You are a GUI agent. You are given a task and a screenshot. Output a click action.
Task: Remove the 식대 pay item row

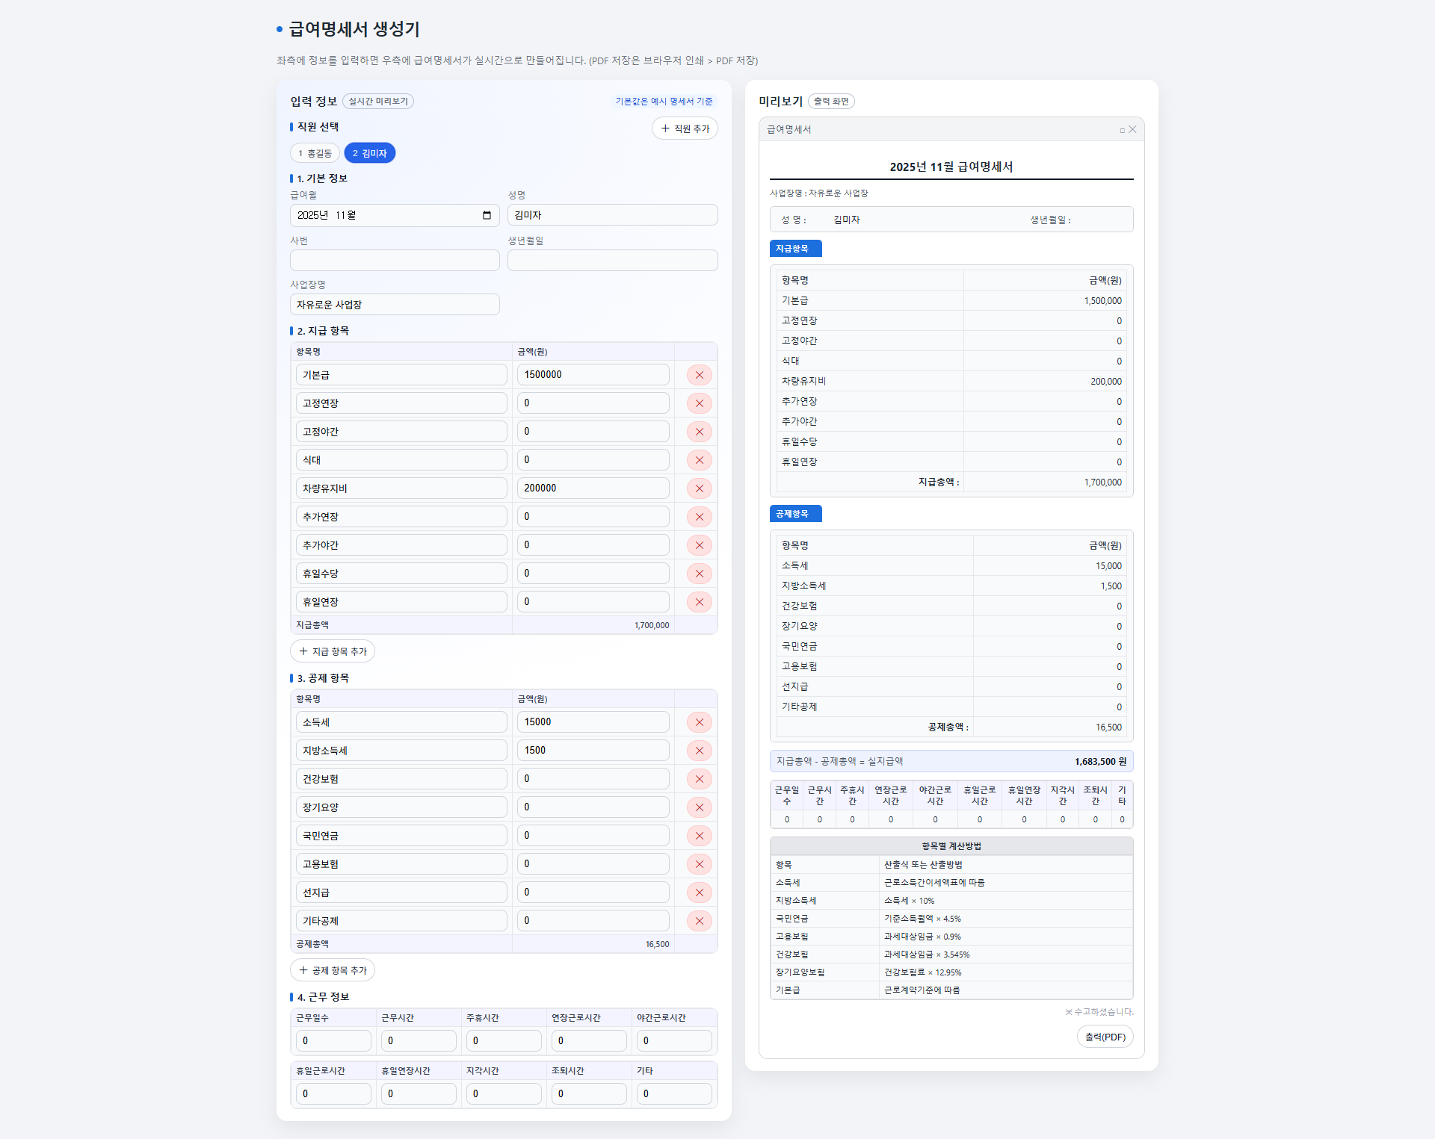(x=699, y=460)
